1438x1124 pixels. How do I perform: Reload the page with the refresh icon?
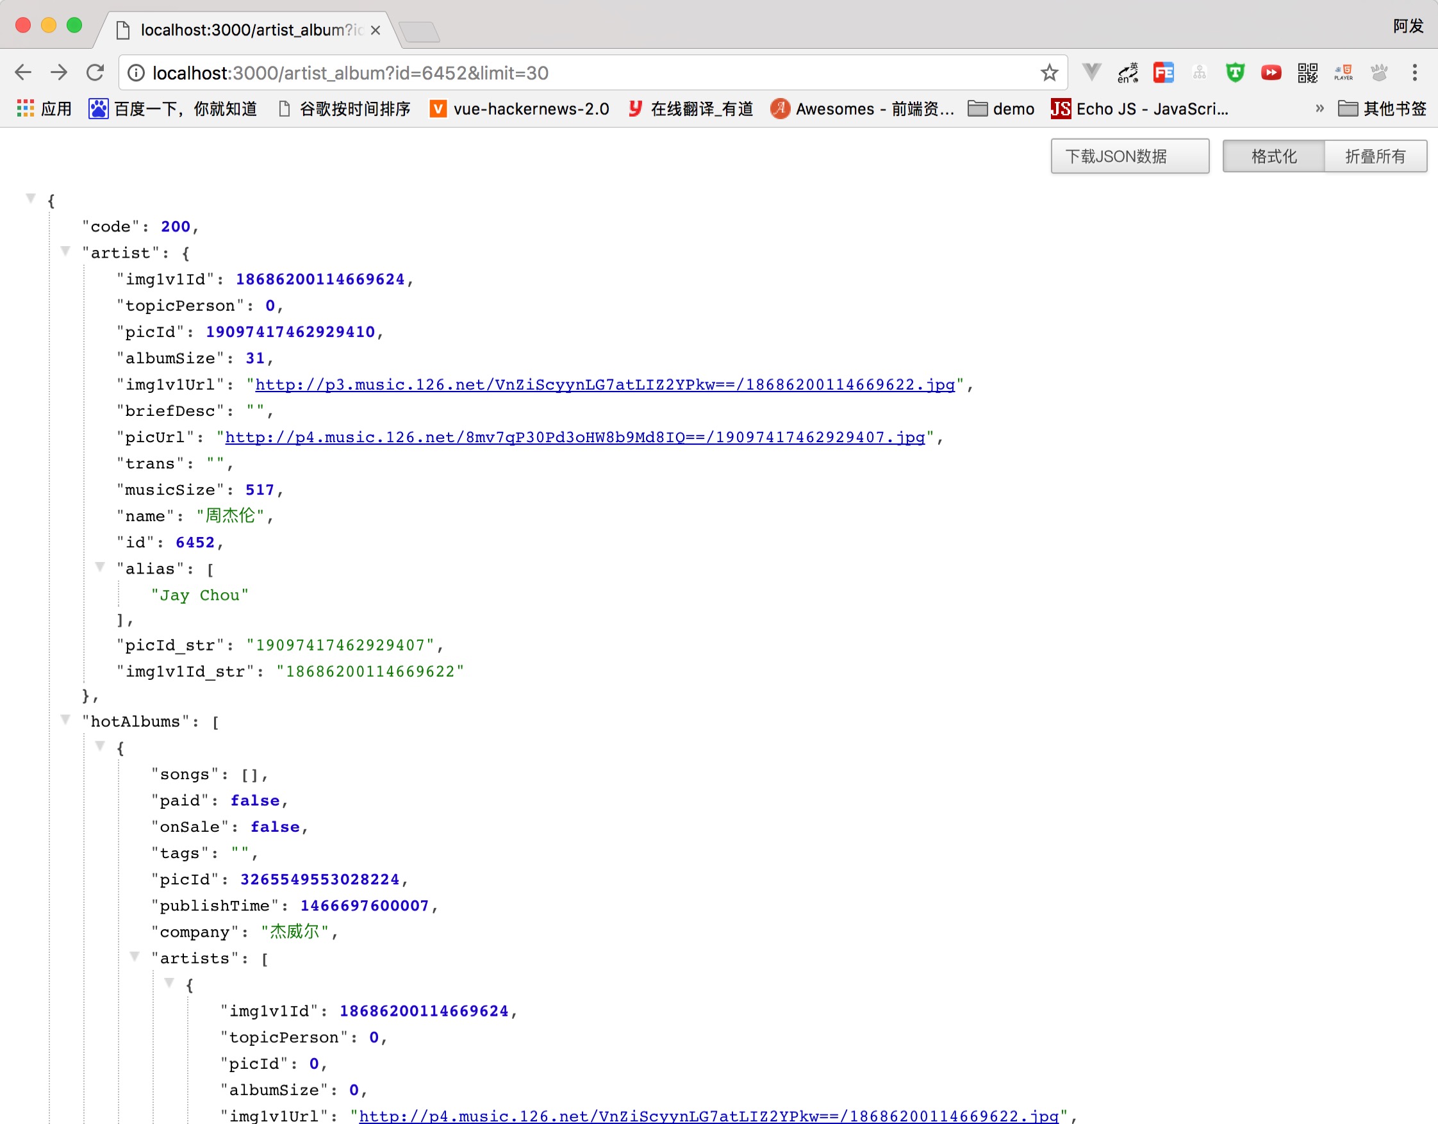click(95, 72)
